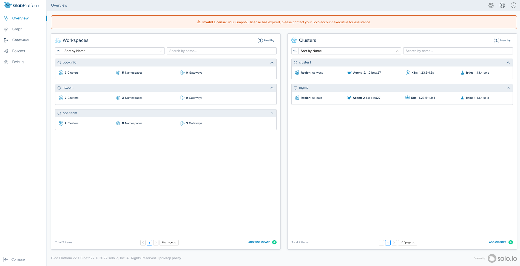The width and height of the screenshot is (520, 266).
Task: Click the Gateways sidebar icon
Action: click(x=6, y=40)
